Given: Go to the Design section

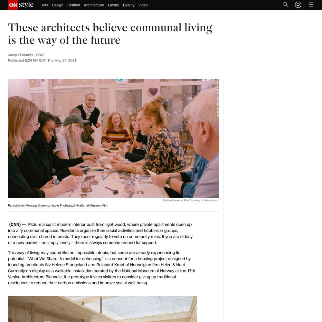Looking at the screenshot, I should [58, 5].
